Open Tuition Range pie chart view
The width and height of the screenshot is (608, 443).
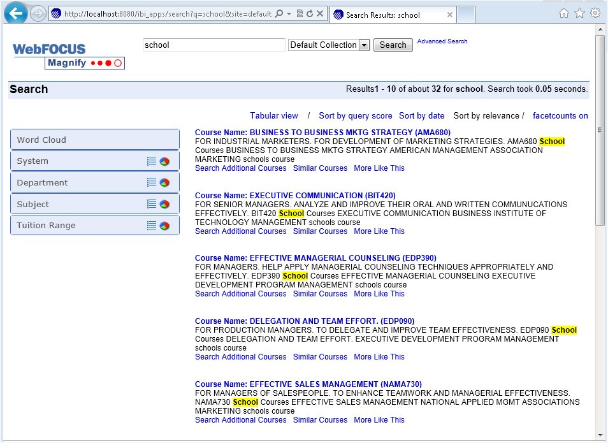pos(164,225)
